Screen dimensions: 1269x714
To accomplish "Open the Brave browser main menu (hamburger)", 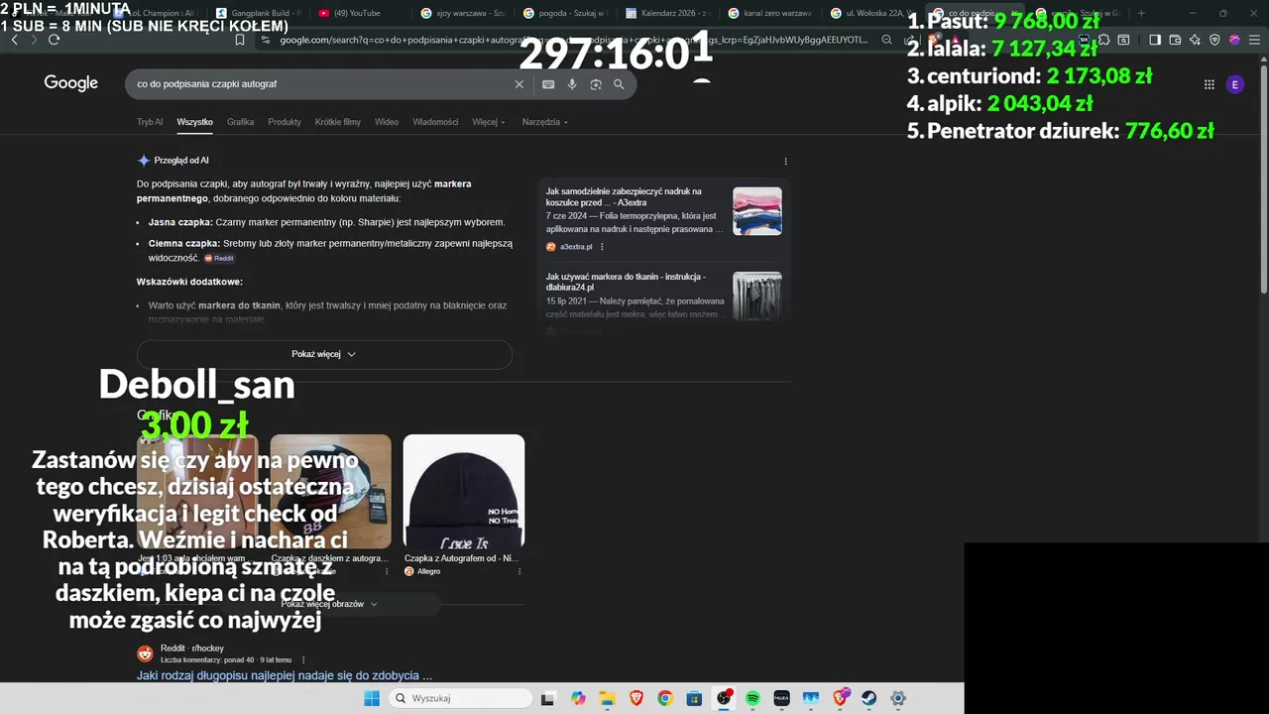I will point(1252,40).
